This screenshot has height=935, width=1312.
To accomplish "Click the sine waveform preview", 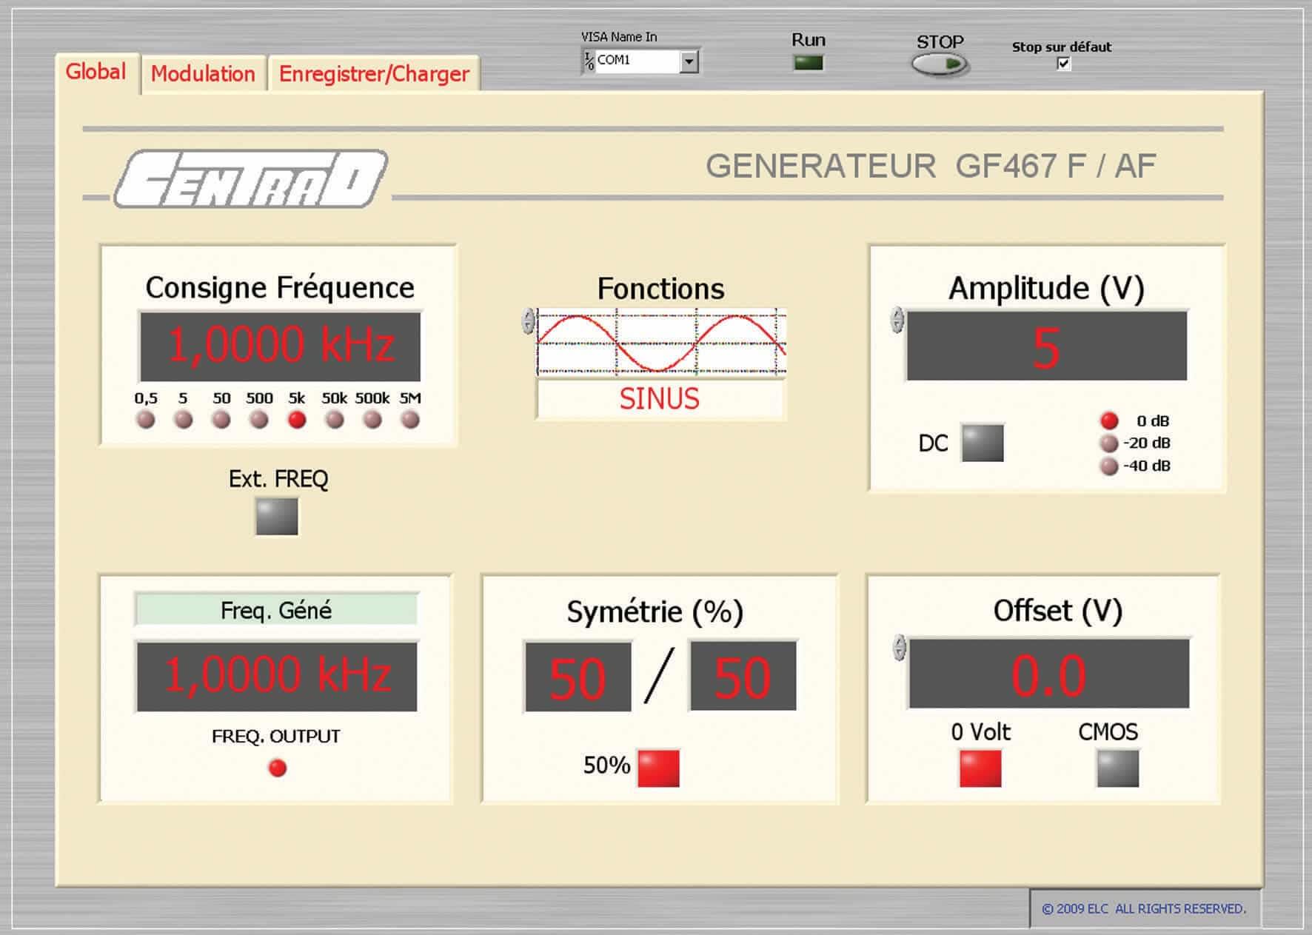I will [x=660, y=343].
